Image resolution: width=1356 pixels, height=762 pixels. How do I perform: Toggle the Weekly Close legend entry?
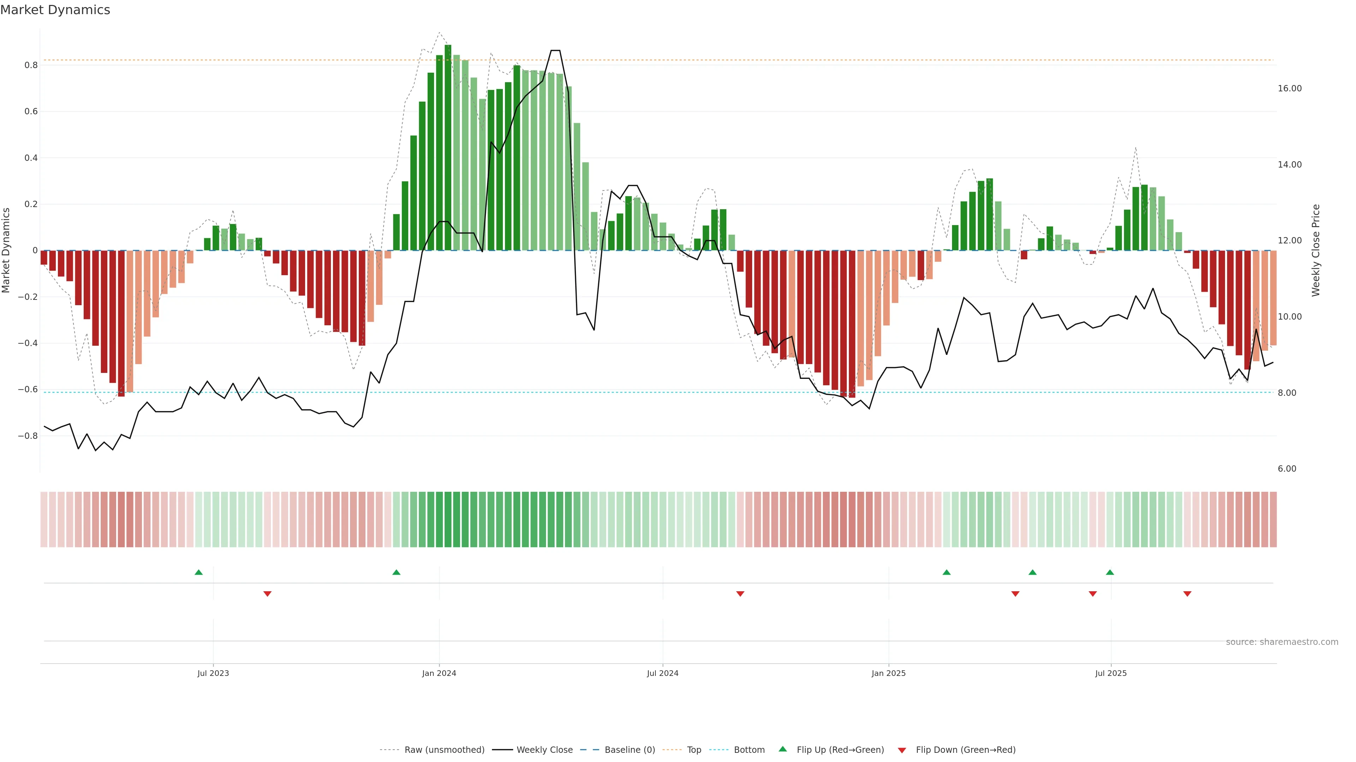tap(544, 750)
